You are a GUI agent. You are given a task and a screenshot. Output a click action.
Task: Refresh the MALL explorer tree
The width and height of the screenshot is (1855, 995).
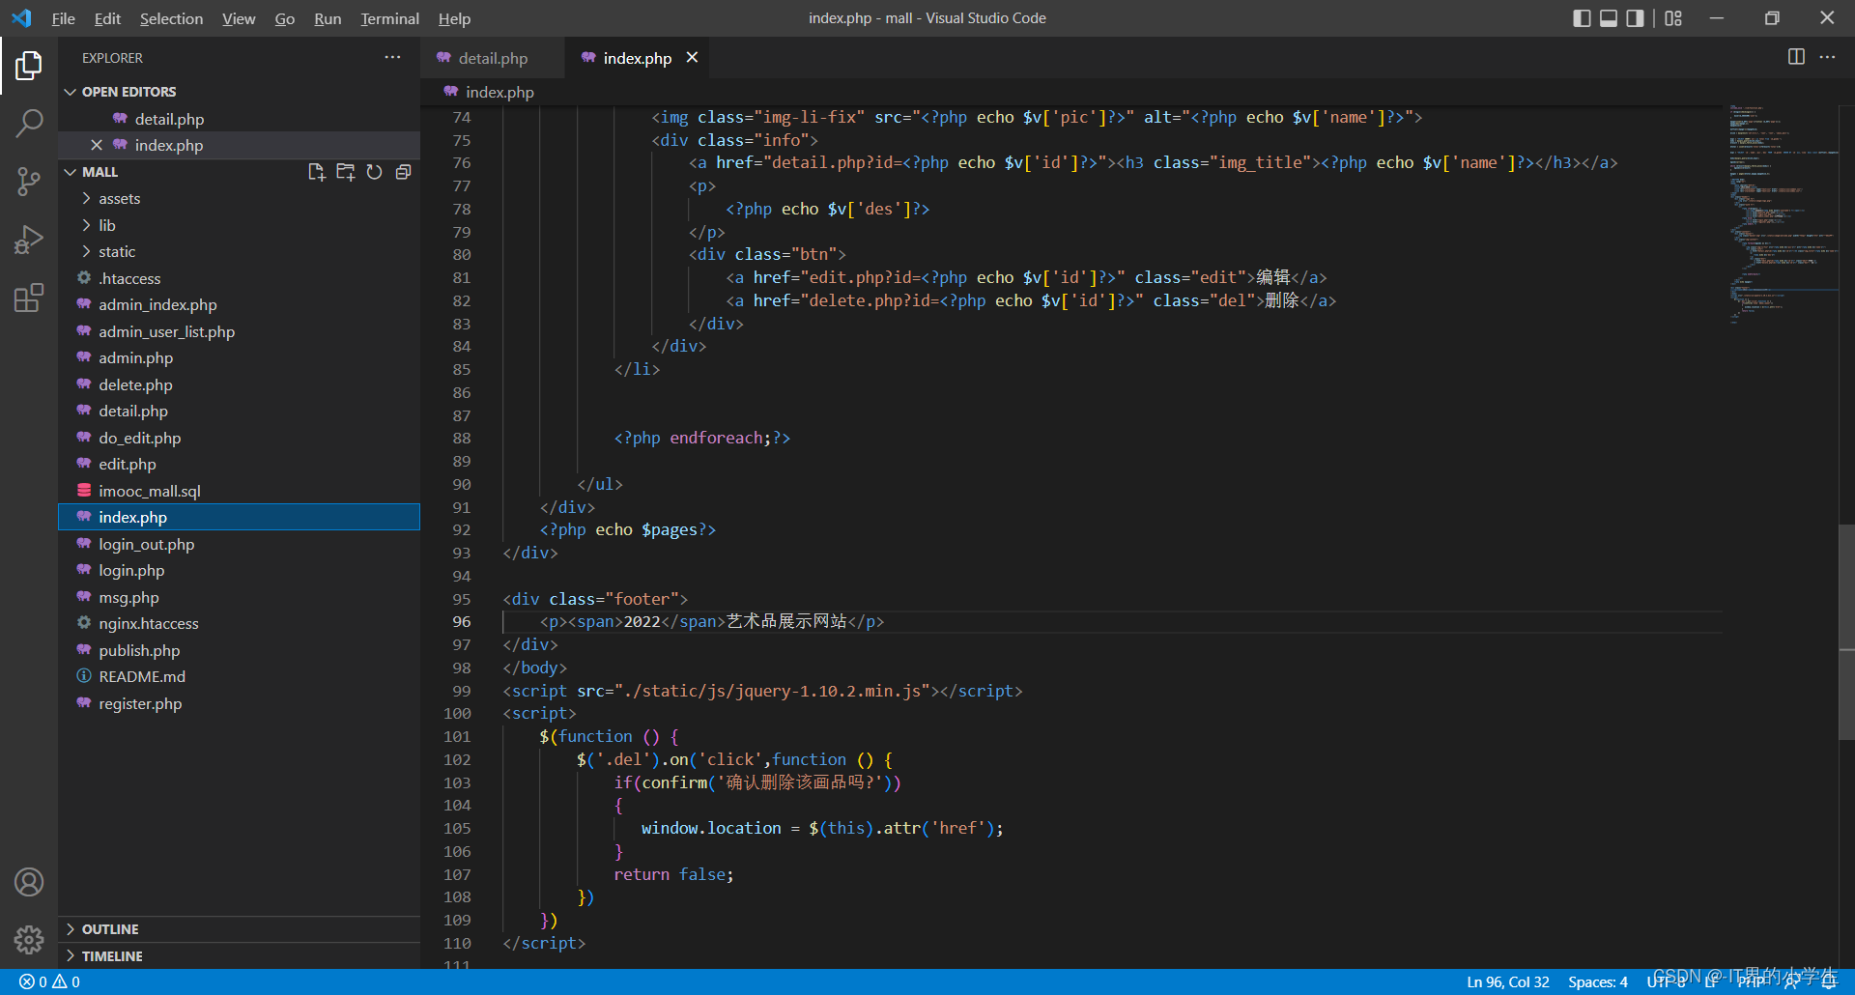pos(374,172)
